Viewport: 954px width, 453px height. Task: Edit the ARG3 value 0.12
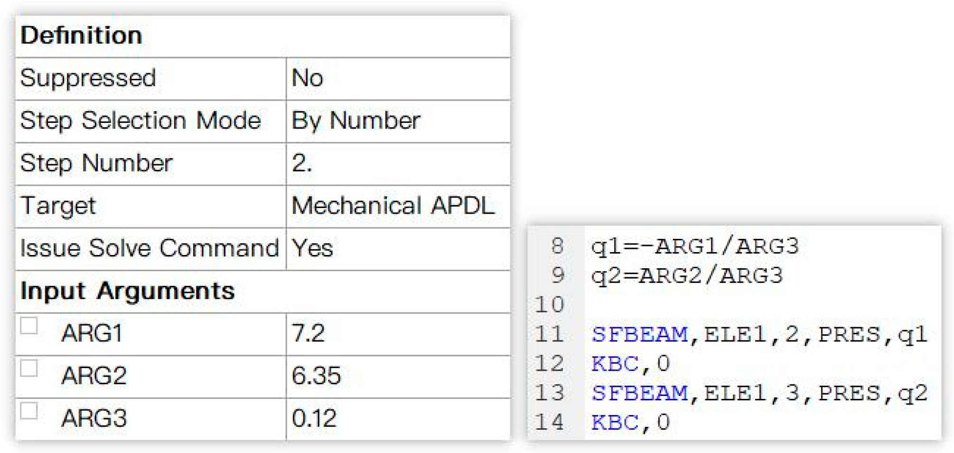pos(398,419)
